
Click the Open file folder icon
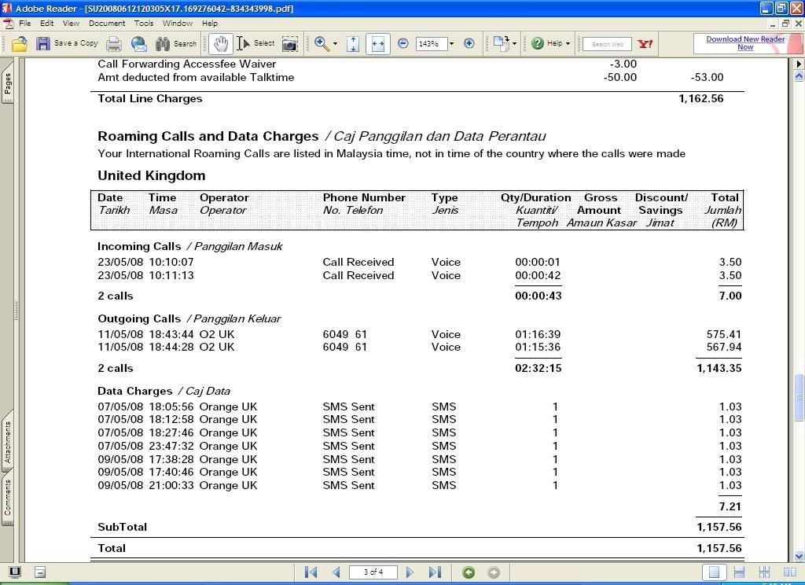point(19,44)
